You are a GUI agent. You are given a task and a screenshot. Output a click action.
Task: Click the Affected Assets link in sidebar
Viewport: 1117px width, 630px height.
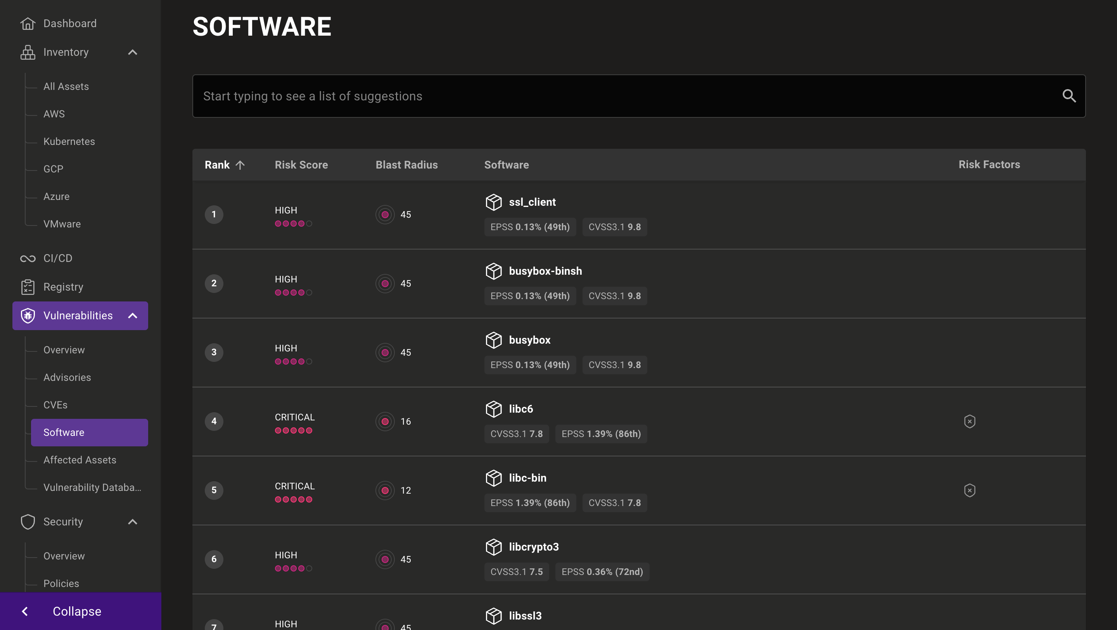(x=80, y=460)
